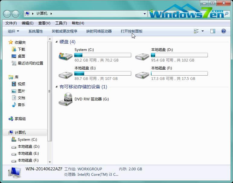Open the 查看(V) menu
233x183 pixels.
pyautogui.click(x=44, y=23)
